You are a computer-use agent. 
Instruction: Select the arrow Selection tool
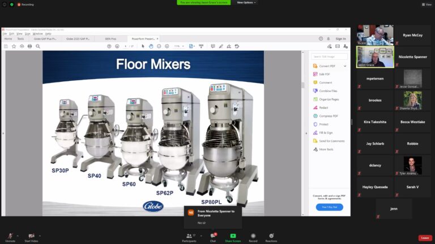pyautogui.click(x=143, y=46)
